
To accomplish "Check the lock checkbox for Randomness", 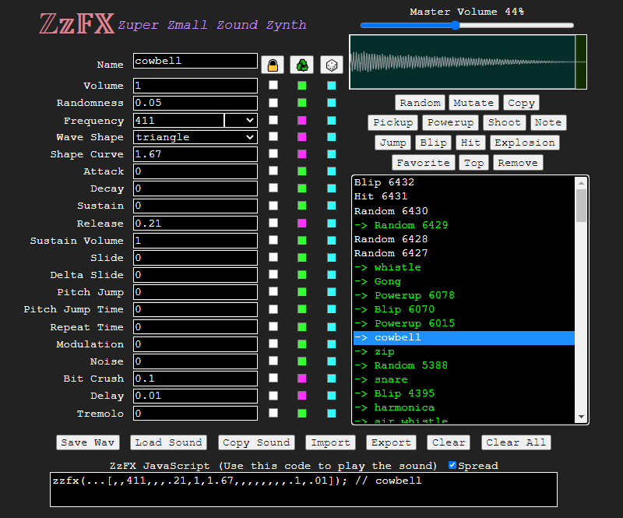I will click(x=273, y=103).
